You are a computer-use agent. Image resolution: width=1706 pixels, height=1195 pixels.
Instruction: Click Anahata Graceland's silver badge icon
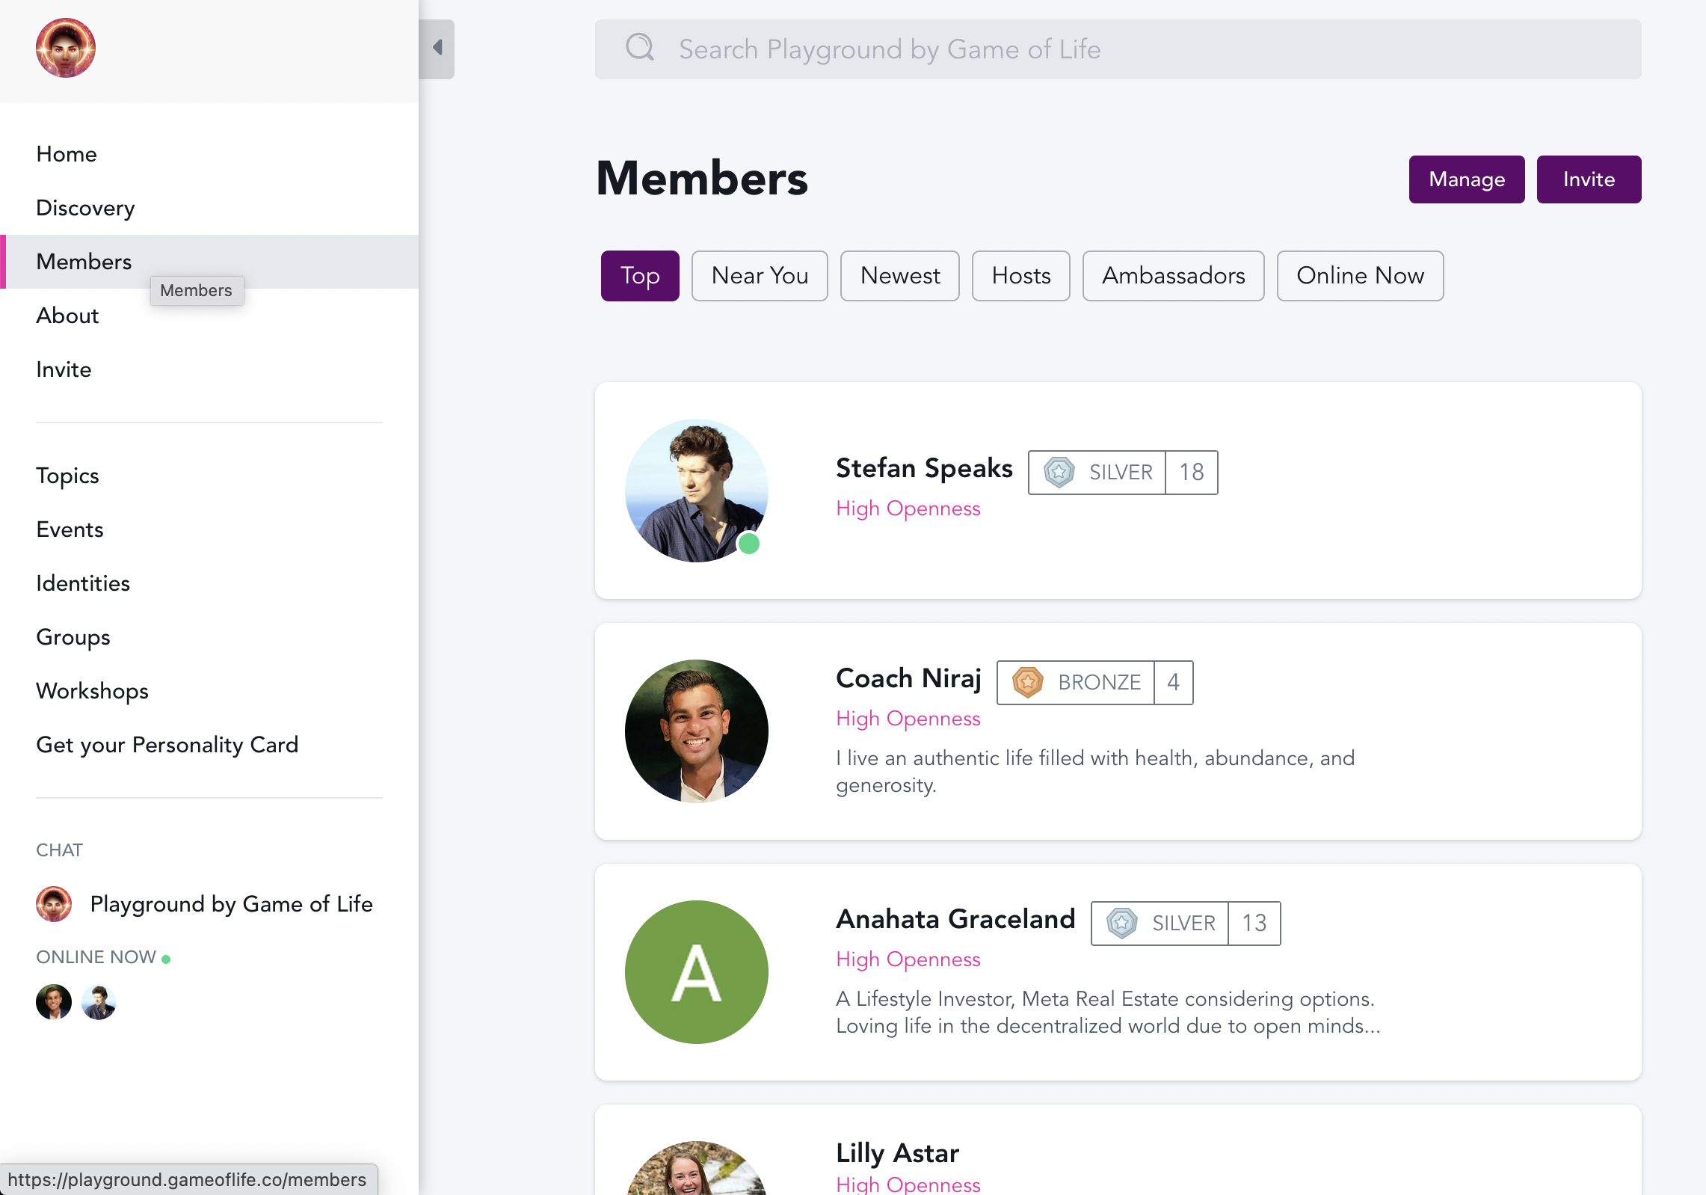click(1121, 924)
